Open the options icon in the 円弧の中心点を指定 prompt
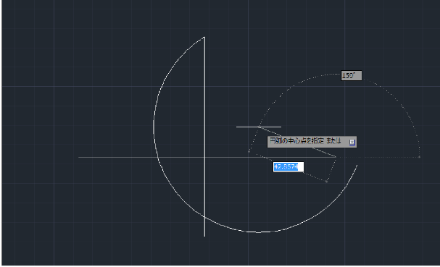This screenshot has height=267, width=440. click(352, 142)
